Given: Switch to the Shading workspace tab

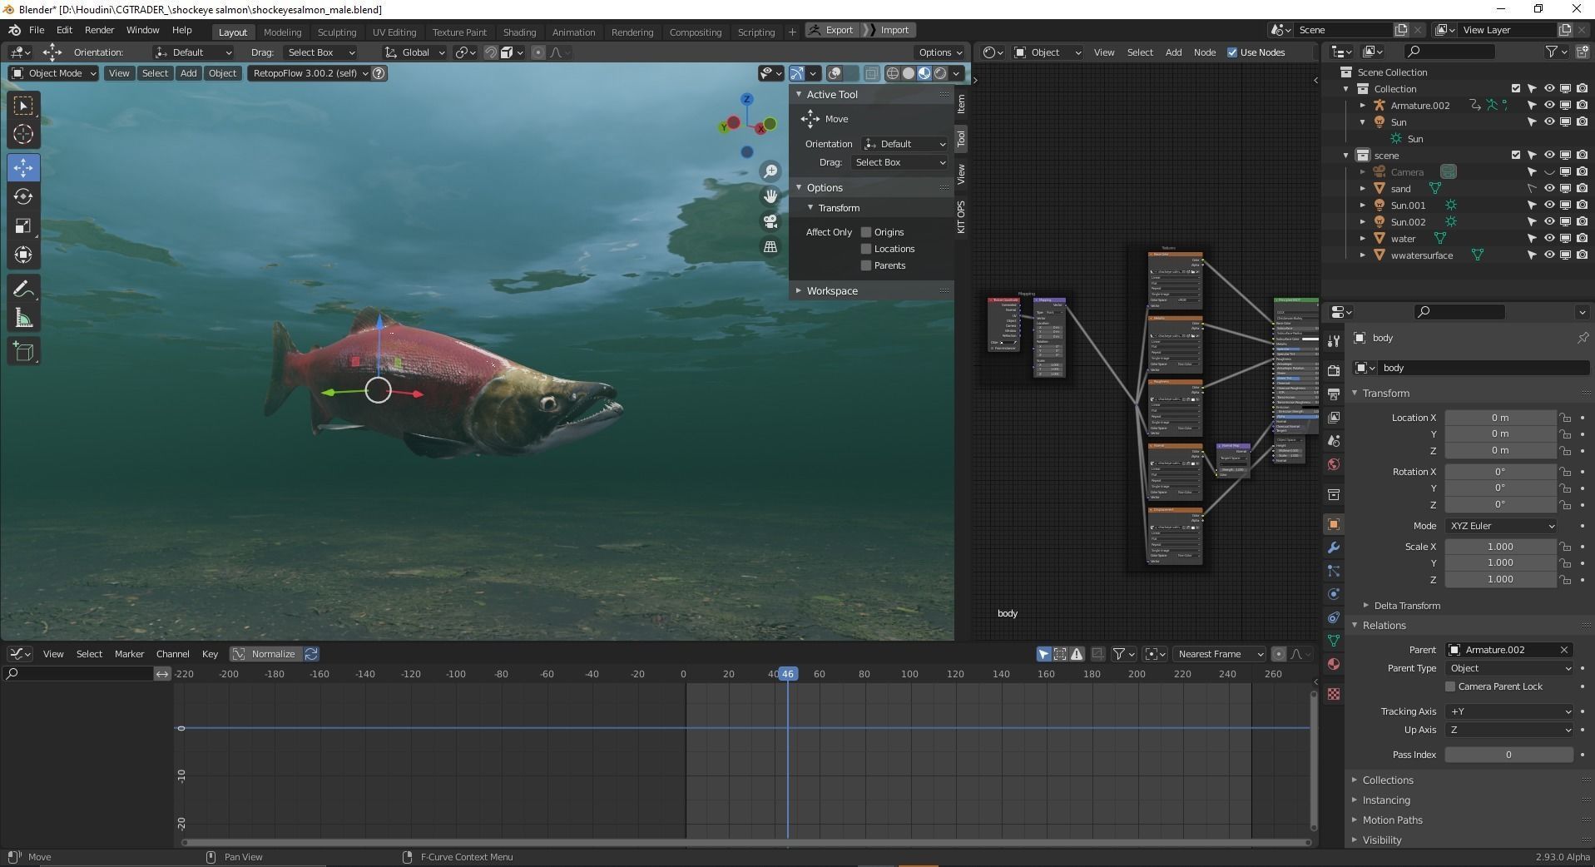Looking at the screenshot, I should (x=519, y=32).
